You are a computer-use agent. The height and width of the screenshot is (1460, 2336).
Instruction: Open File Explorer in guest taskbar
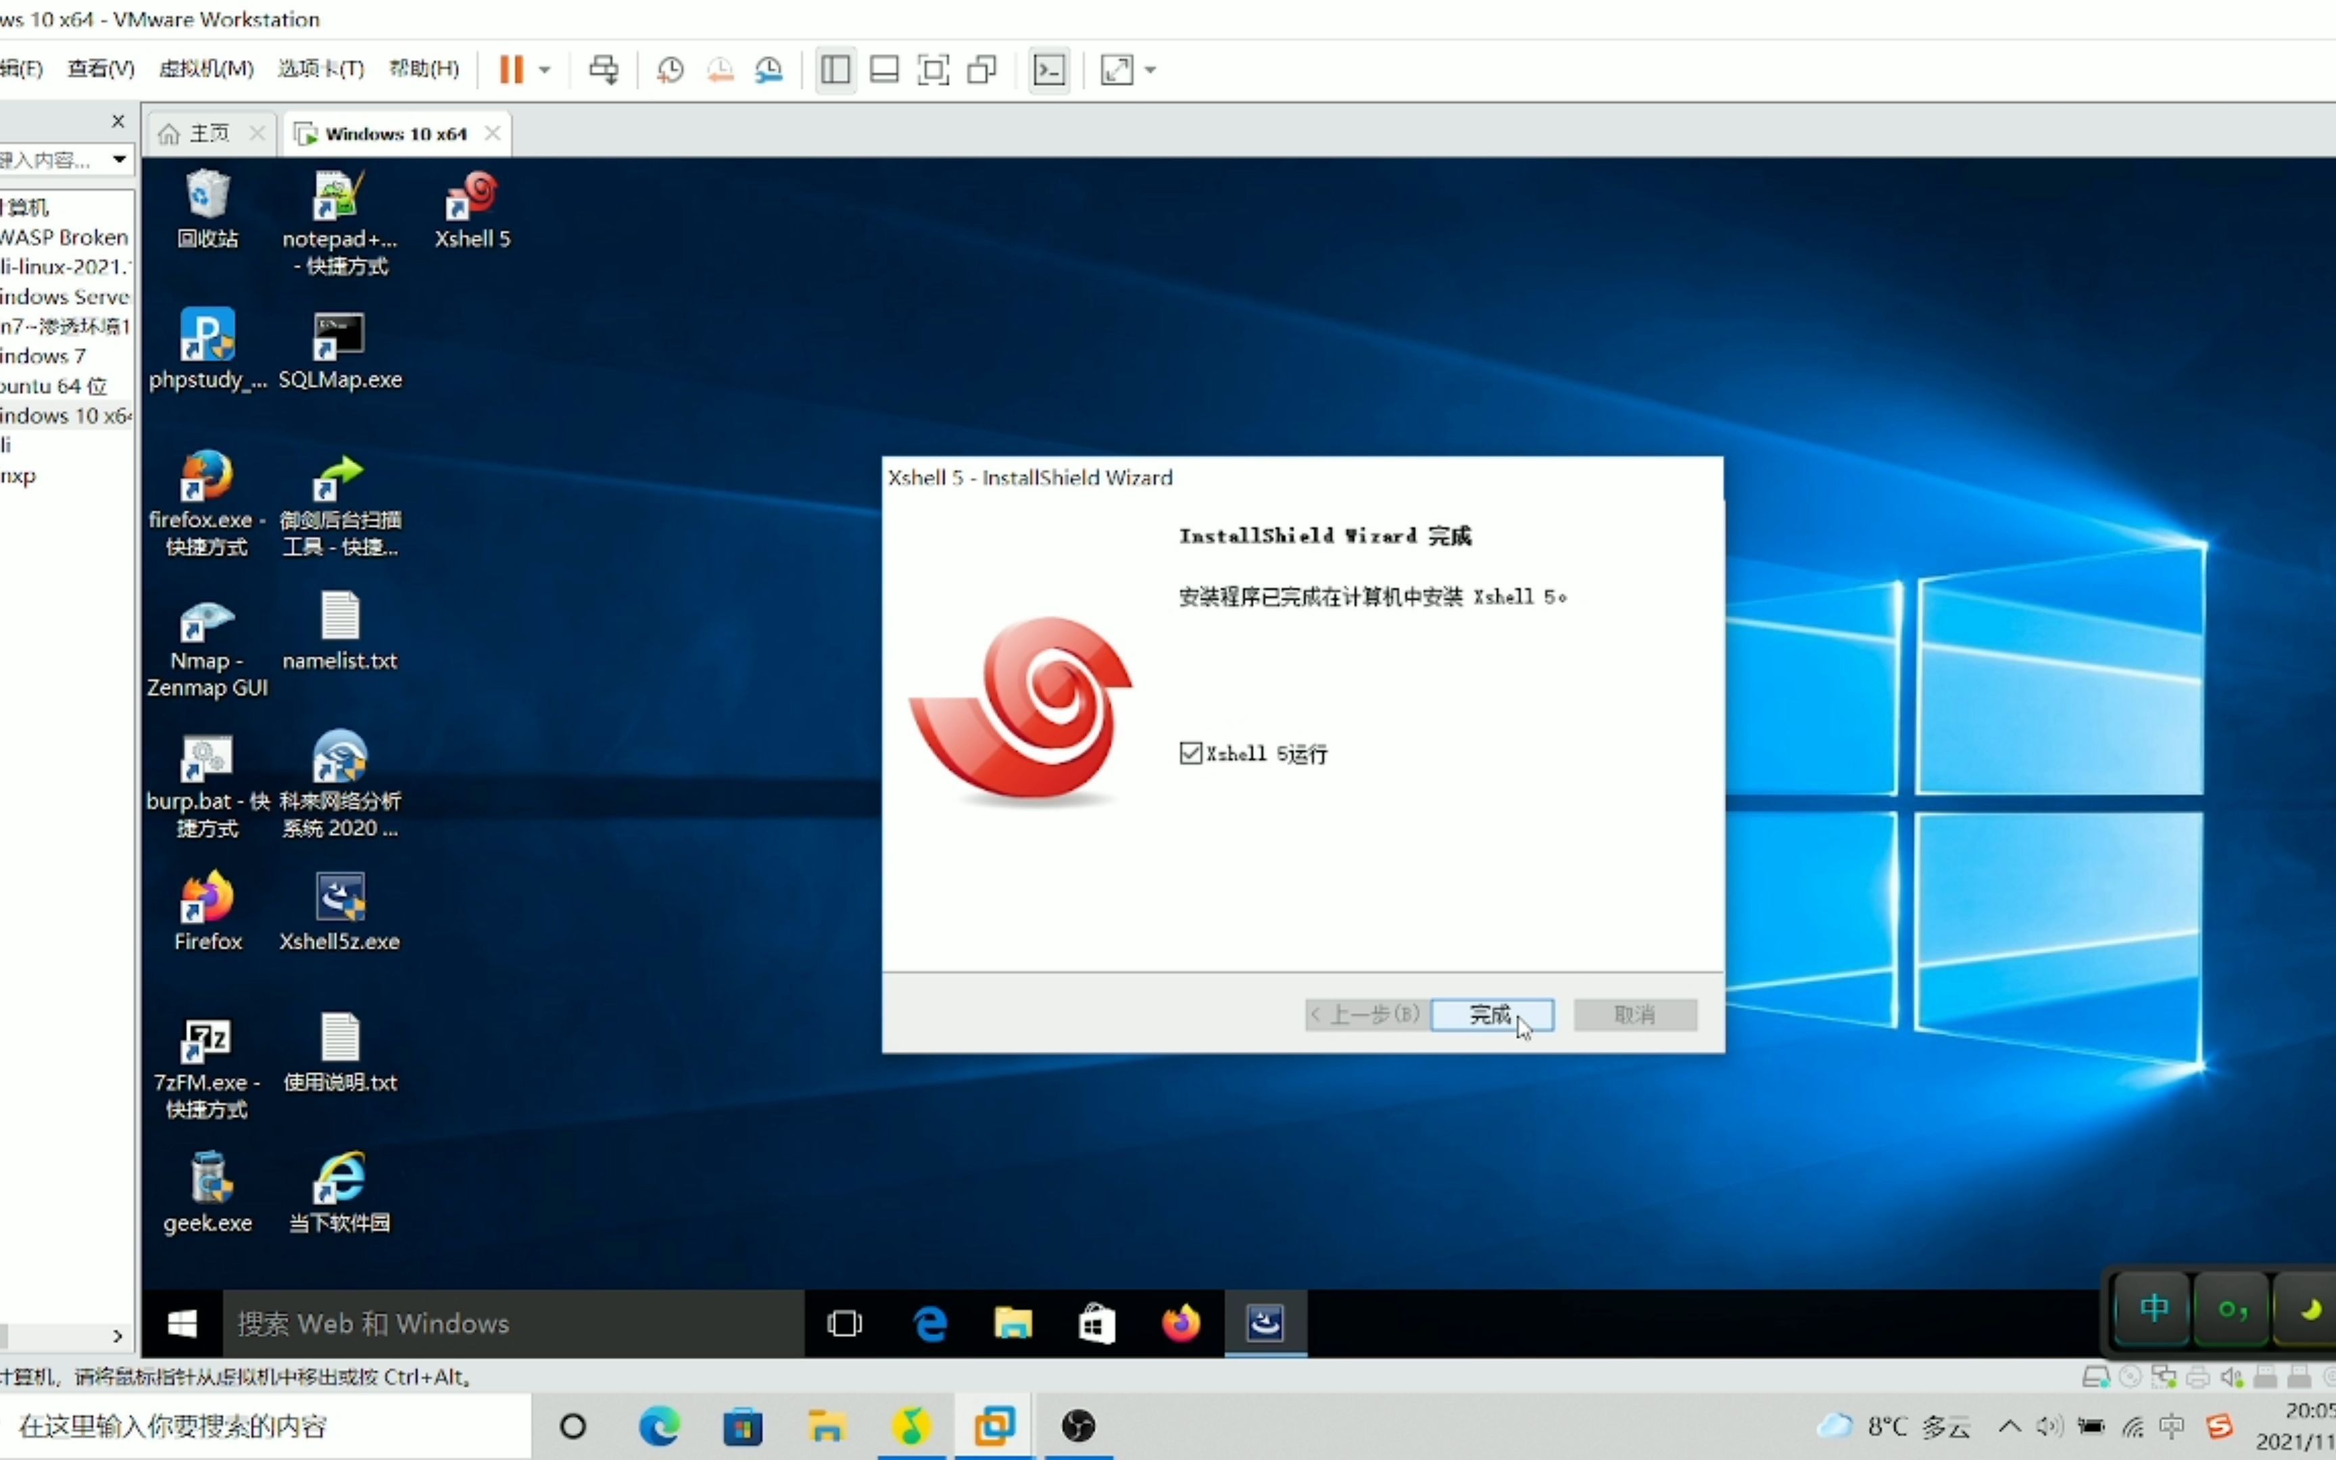click(1013, 1323)
